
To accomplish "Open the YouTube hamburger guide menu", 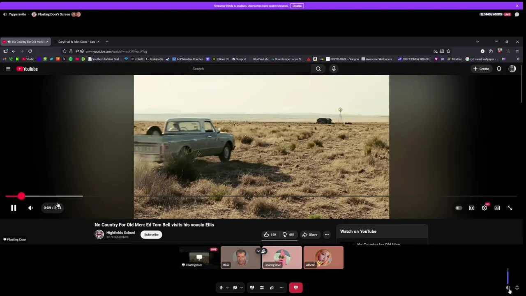I will pyautogui.click(x=8, y=69).
